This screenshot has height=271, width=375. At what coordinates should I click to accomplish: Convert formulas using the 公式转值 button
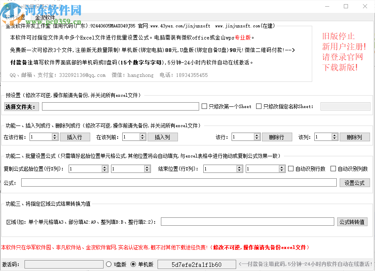click(x=353, y=222)
